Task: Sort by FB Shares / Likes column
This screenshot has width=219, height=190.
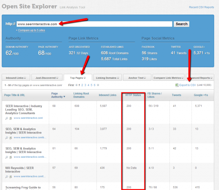Action: (x=154, y=95)
